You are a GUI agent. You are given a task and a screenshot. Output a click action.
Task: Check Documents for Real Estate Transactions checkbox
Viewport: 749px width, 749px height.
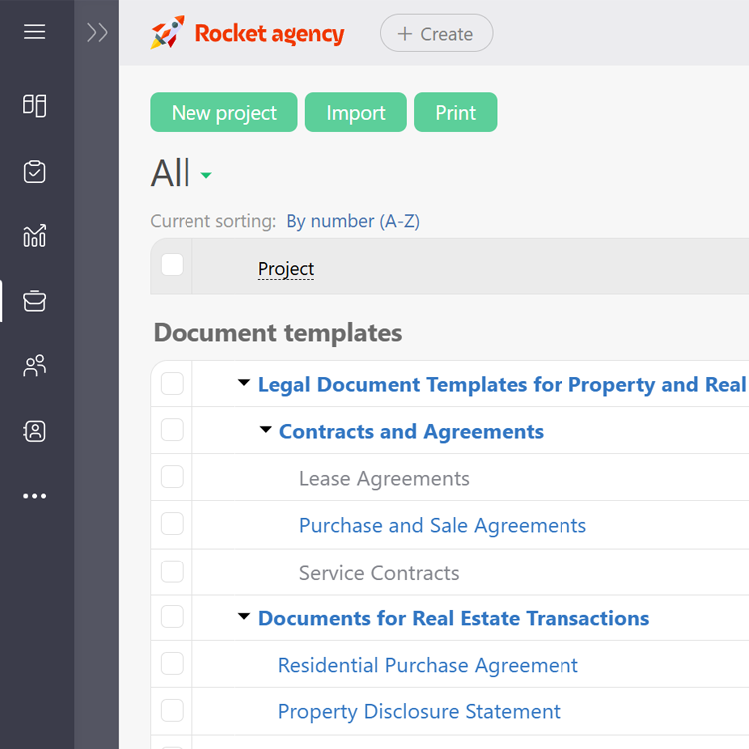click(x=172, y=617)
